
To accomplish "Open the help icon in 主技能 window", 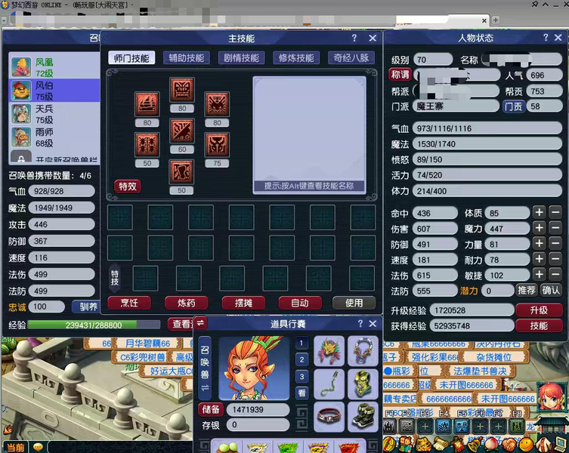I will 354,38.
